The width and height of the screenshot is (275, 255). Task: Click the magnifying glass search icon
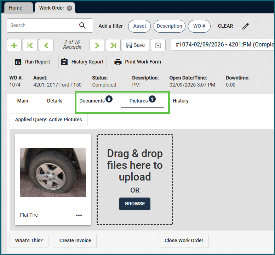point(82,26)
